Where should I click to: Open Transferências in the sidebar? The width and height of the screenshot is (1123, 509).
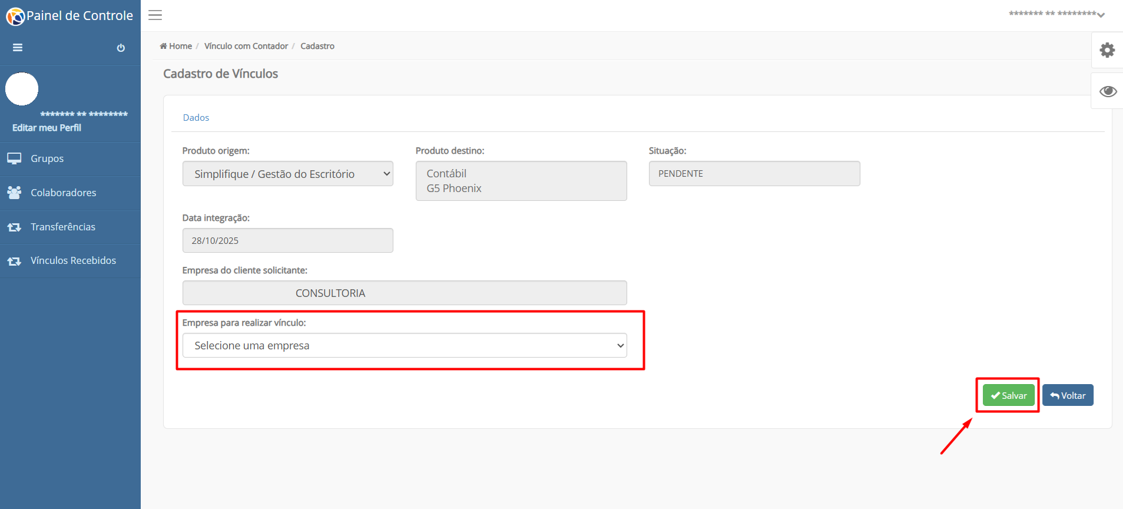coord(70,227)
